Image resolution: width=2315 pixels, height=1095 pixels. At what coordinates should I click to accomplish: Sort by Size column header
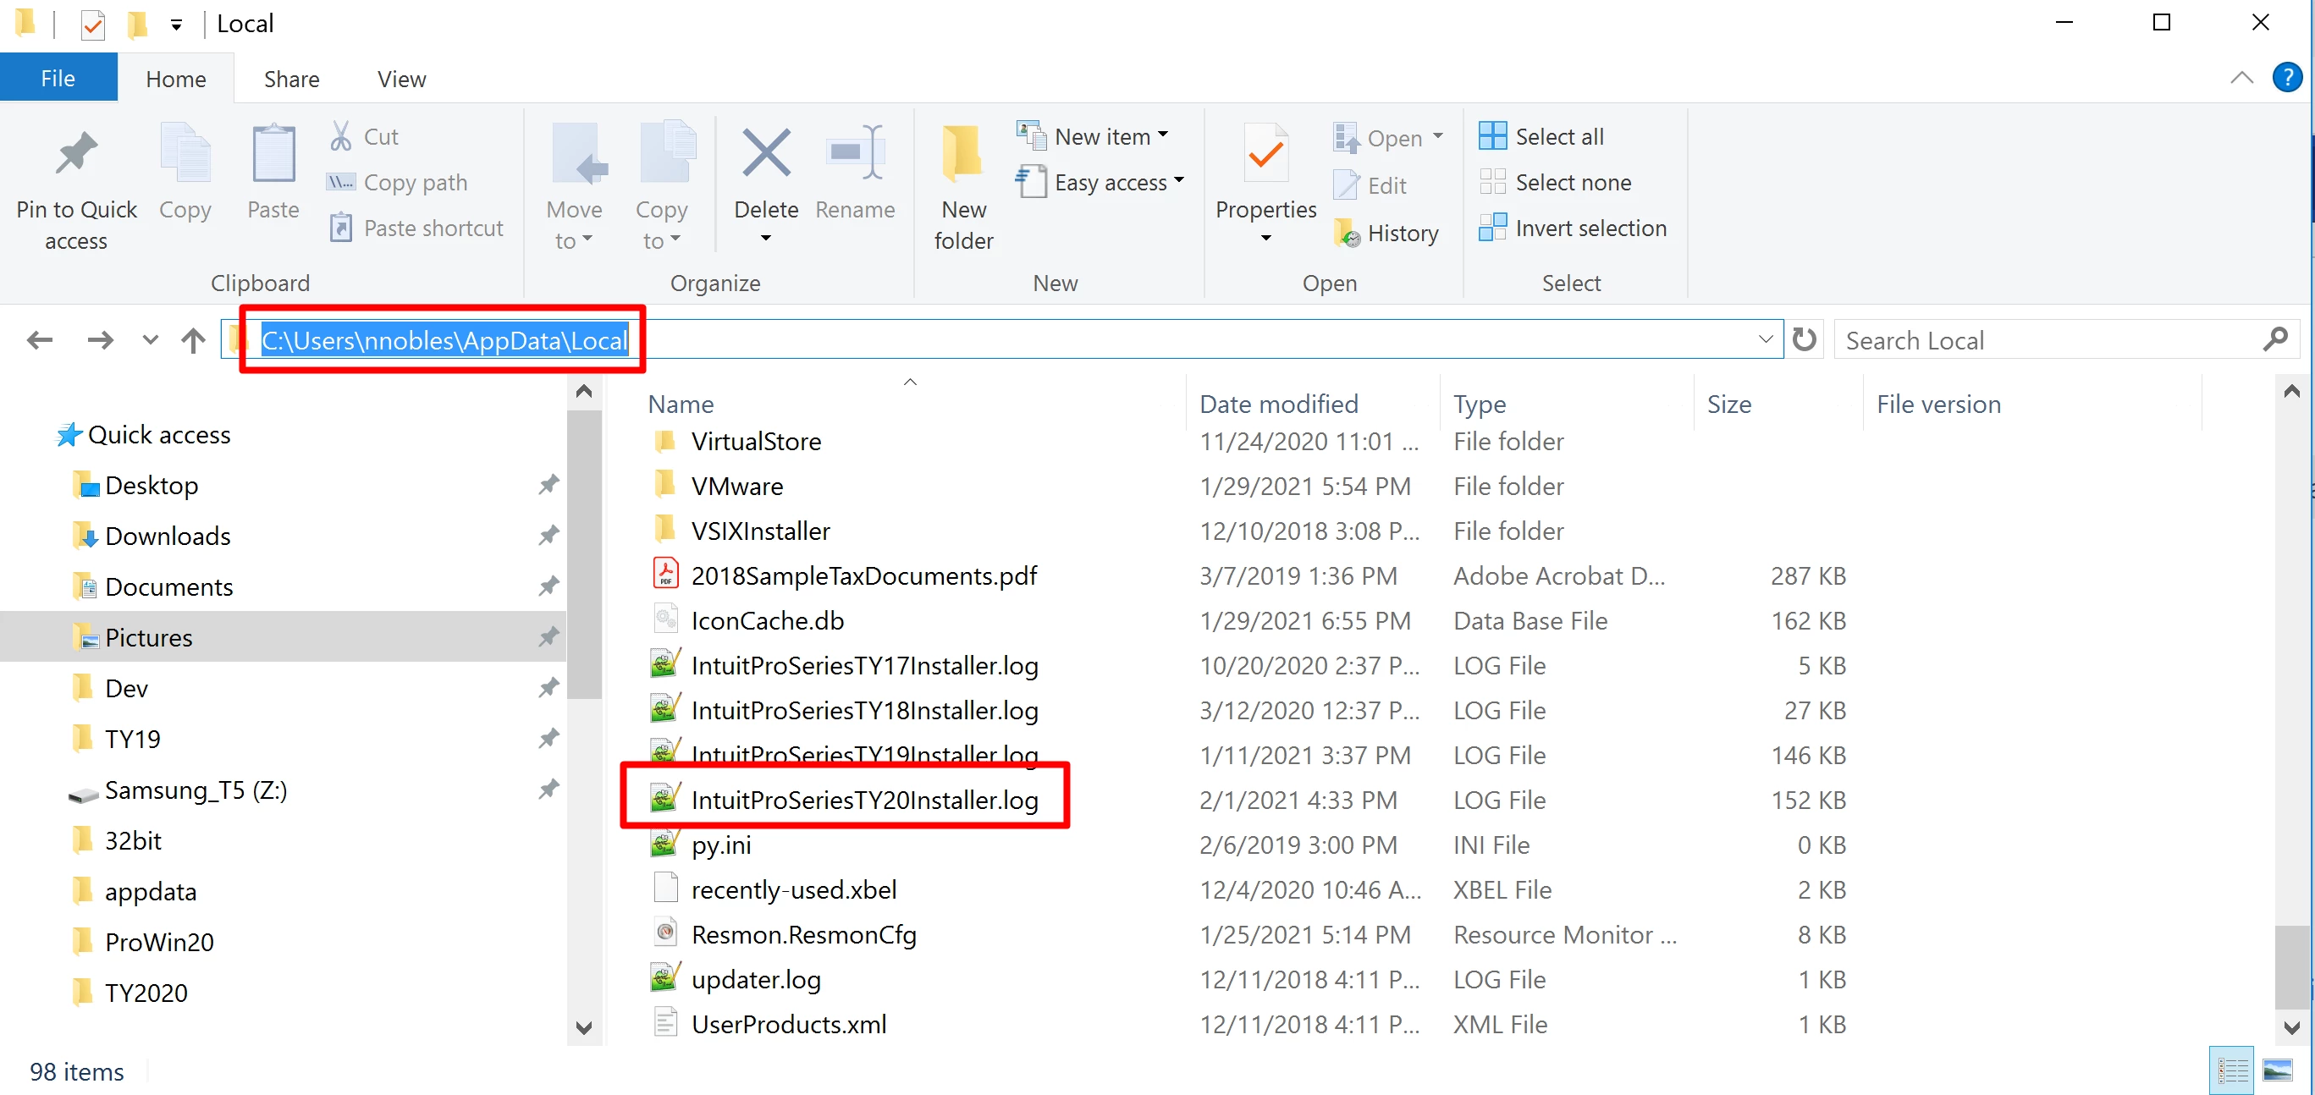(1729, 404)
